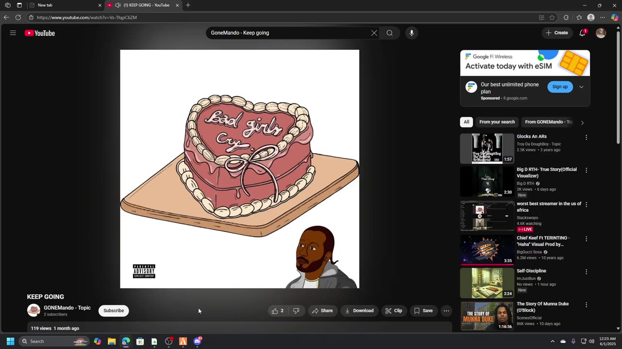This screenshot has width=622, height=349.
Task: Open YouTube notifications bell
Action: (582, 33)
